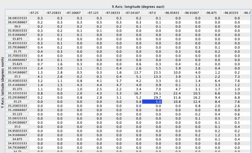Click the 31.6 value cell
The image size is (252, 153).
coord(171,98)
